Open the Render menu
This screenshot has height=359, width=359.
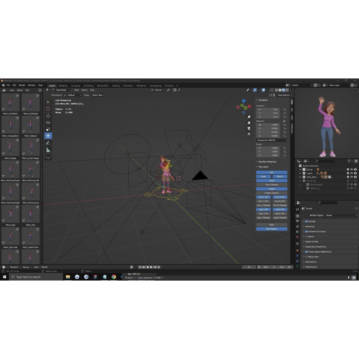pyautogui.click(x=22, y=85)
